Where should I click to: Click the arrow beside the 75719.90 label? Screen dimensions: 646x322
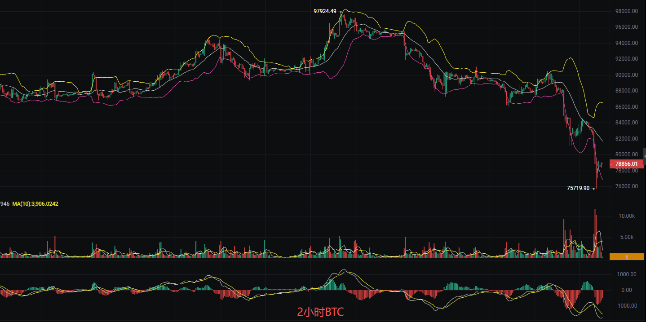tap(593, 189)
